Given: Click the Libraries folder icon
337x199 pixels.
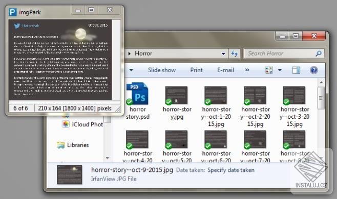Looking at the screenshot, I should tap(61, 145).
